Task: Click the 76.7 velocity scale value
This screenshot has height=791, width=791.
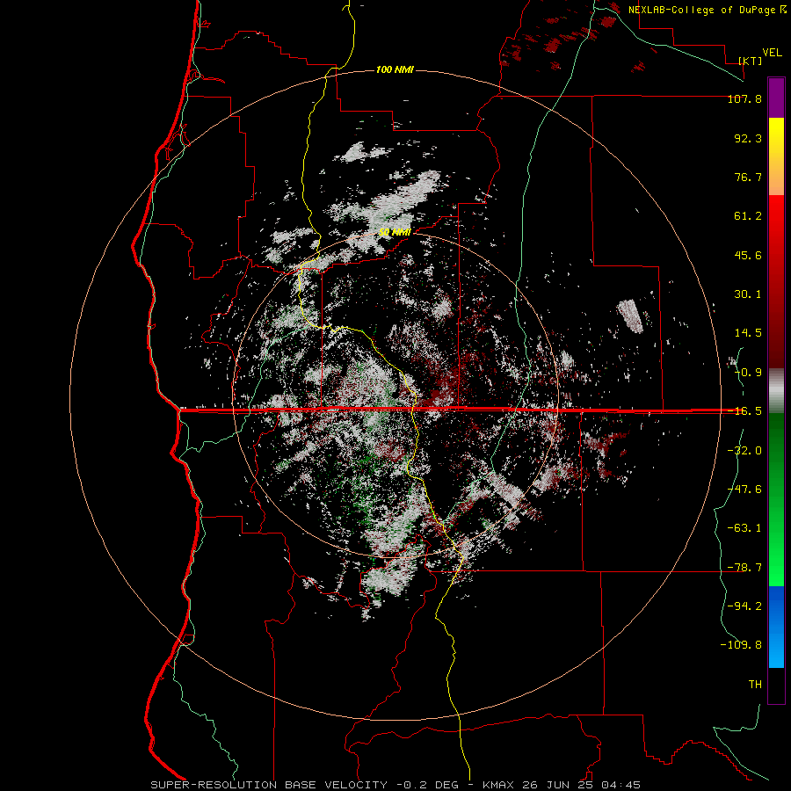Action: coord(748,177)
